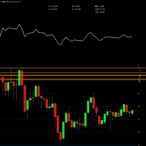Click the 65 price axis label

(139, 93)
